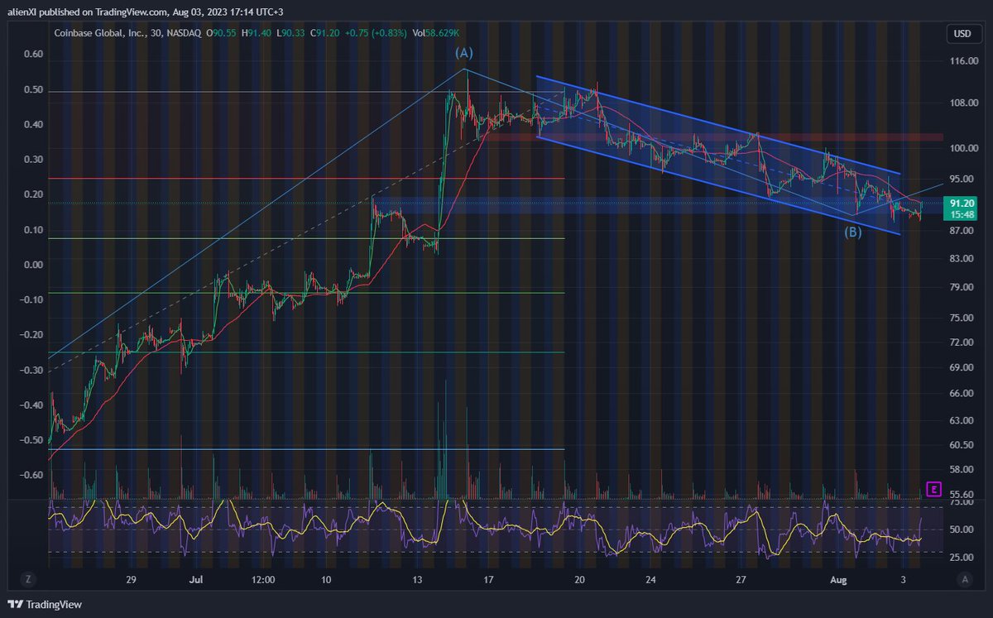The height and width of the screenshot is (618, 993).
Task: Click the -0.30 Fibonacci level label
Action: click(x=32, y=370)
